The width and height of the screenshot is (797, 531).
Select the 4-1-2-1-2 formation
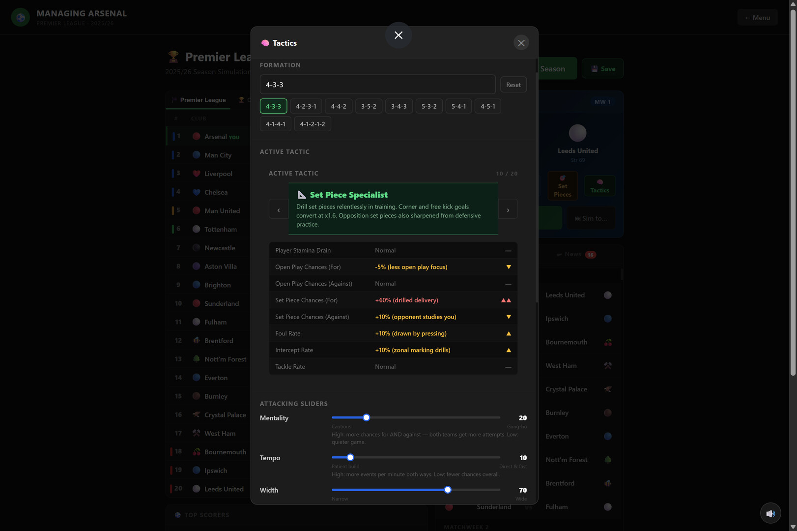313,124
